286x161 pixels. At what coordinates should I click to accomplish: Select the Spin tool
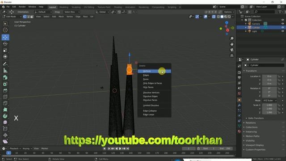coord(5,122)
